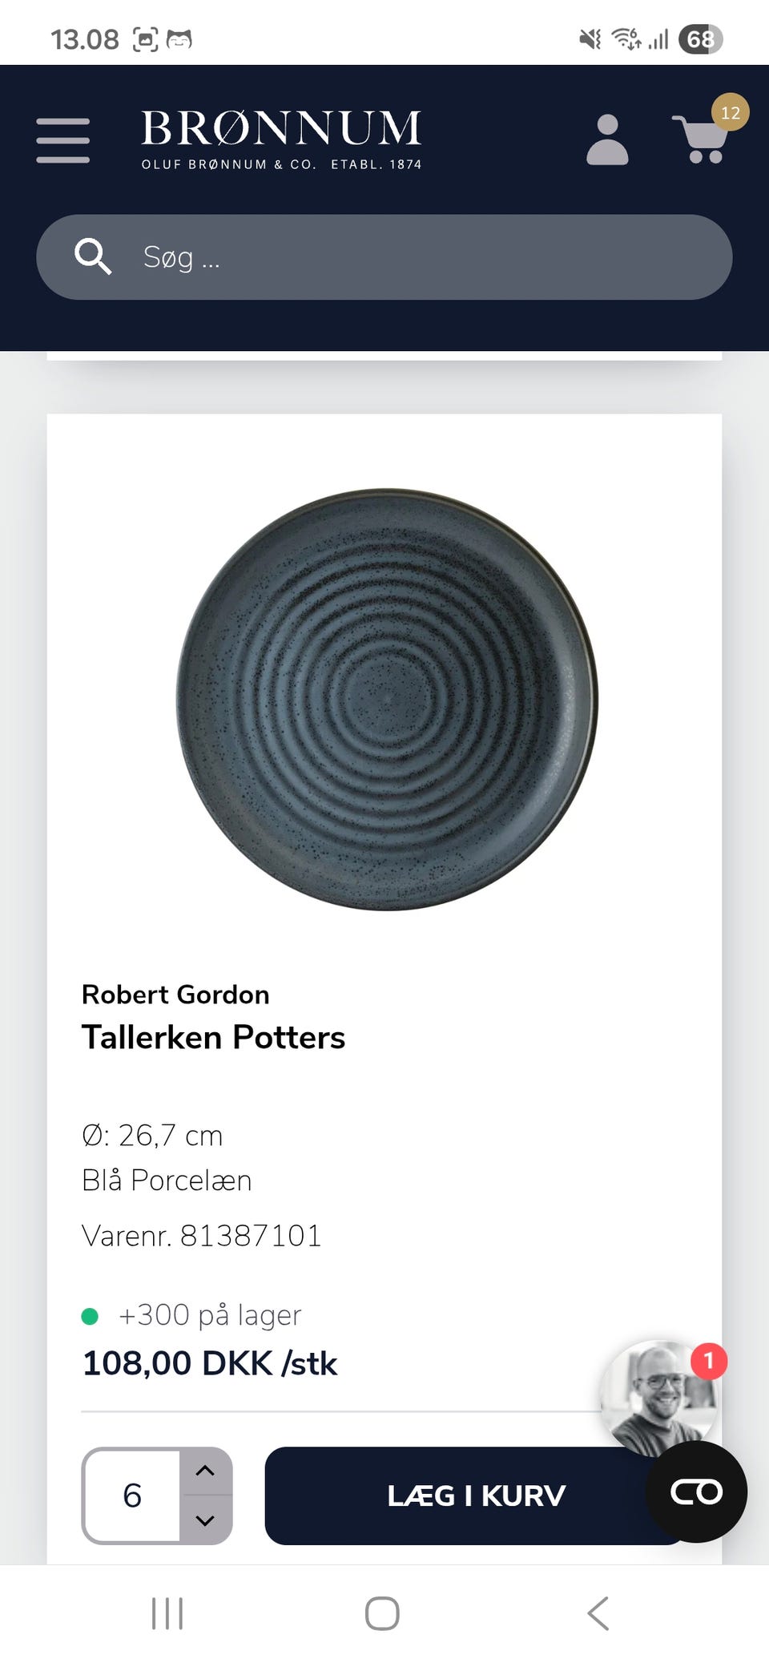Open the Robert Gordon brand link
769x1667 pixels.
click(x=175, y=995)
